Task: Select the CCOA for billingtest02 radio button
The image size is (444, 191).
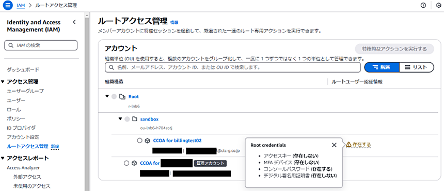Action: 139,141
